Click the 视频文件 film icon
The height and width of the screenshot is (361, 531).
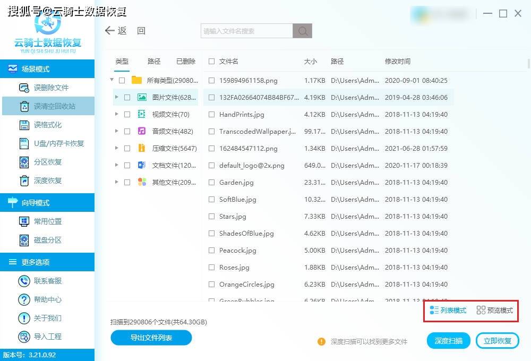coord(142,114)
